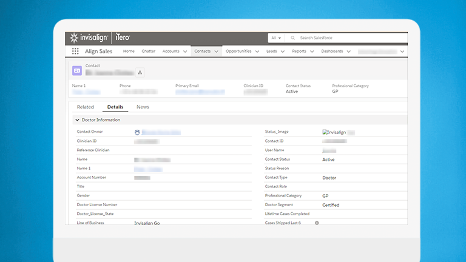View contact hierarchy icon
The height and width of the screenshot is (262, 466).
coord(140,72)
